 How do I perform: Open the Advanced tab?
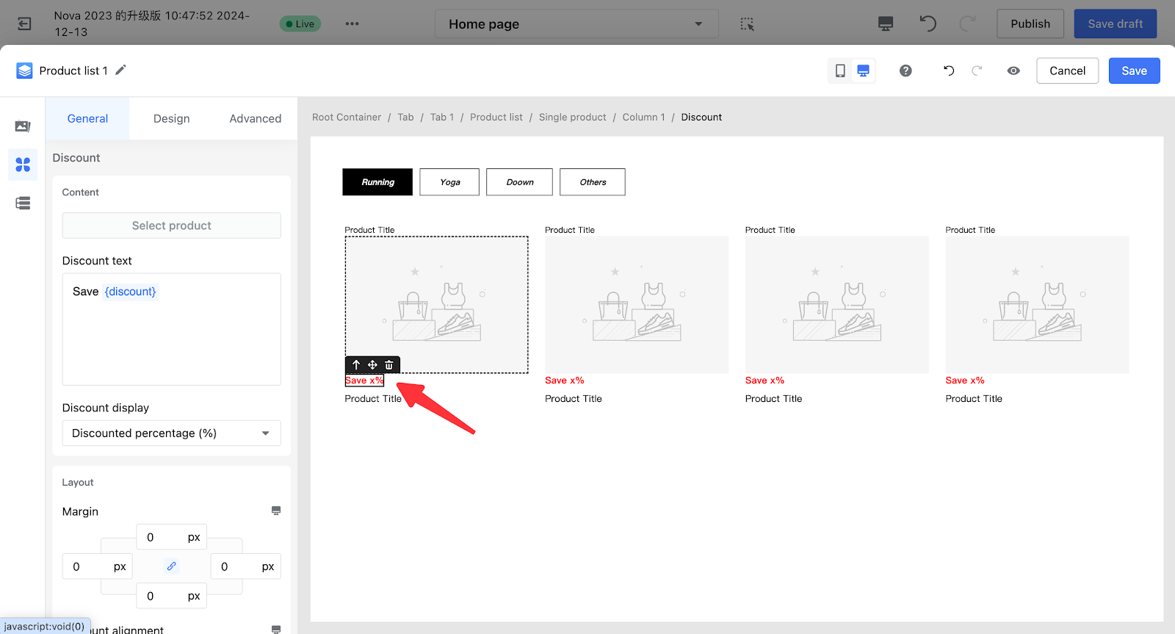click(x=255, y=118)
